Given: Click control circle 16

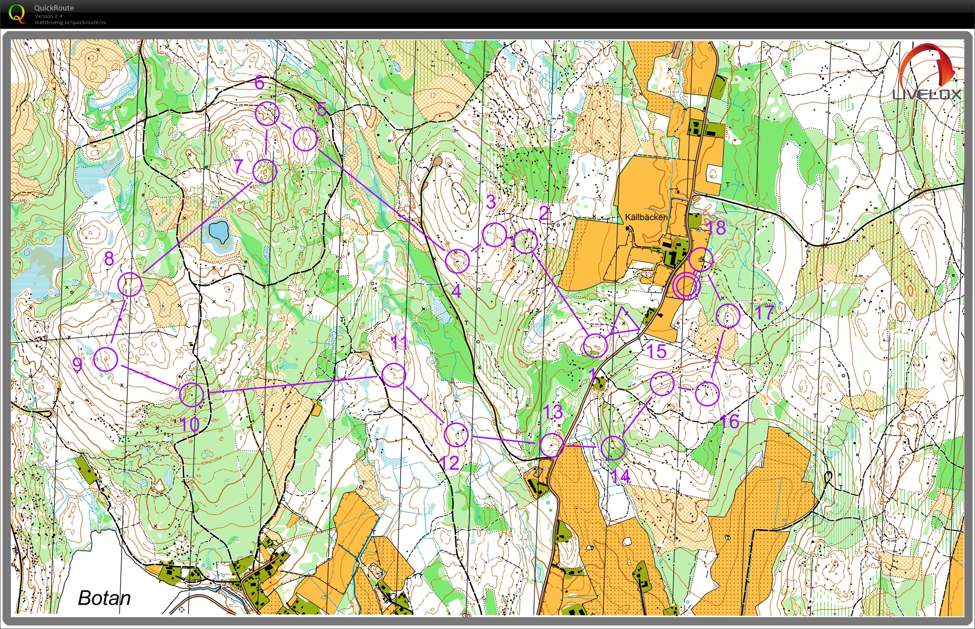Looking at the screenshot, I should tap(707, 393).
